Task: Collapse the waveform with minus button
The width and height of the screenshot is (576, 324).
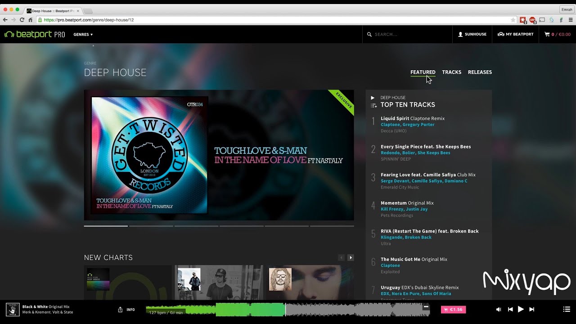Action: (426, 307)
